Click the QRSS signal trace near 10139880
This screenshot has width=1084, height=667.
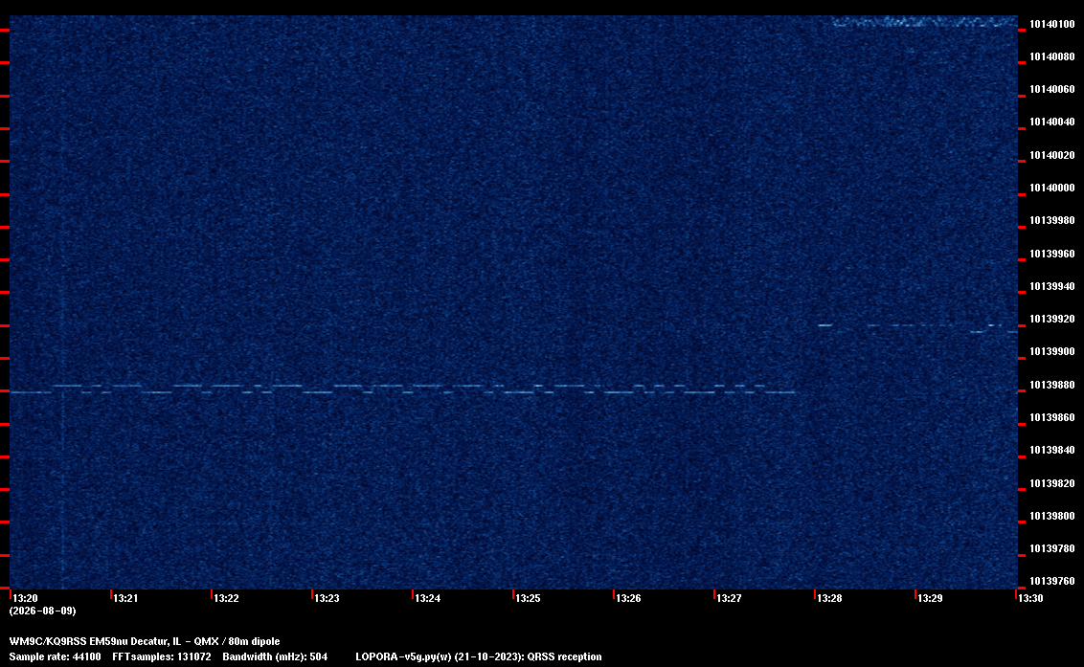(402, 389)
